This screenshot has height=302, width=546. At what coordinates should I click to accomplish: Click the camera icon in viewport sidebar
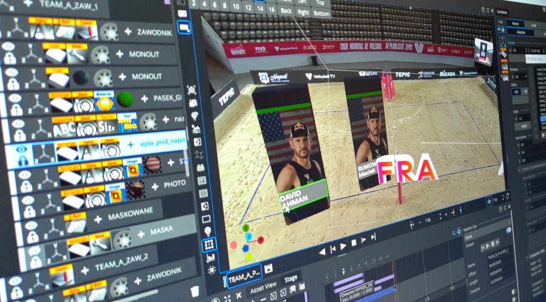(x=193, y=102)
